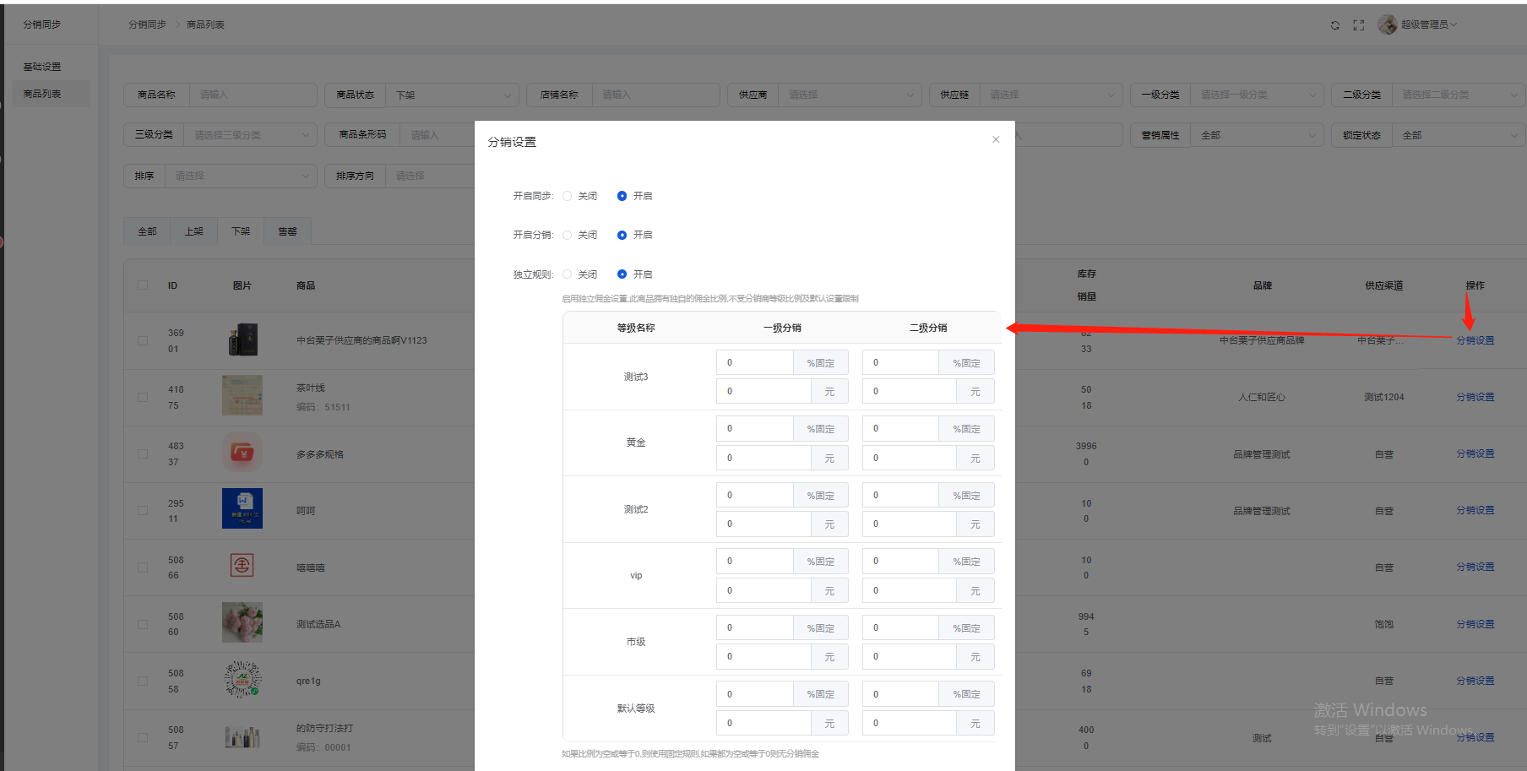Screen dimensions: 1527x771
Task: Open 基础设置 in the sidebar
Action: point(42,67)
